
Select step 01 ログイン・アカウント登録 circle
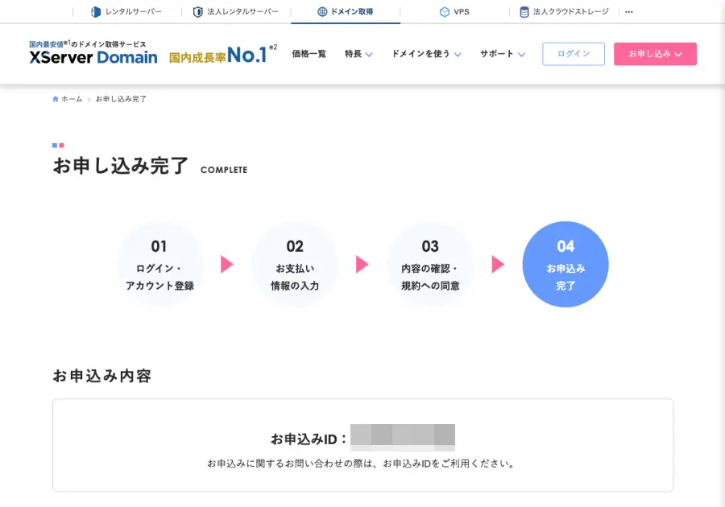(160, 264)
